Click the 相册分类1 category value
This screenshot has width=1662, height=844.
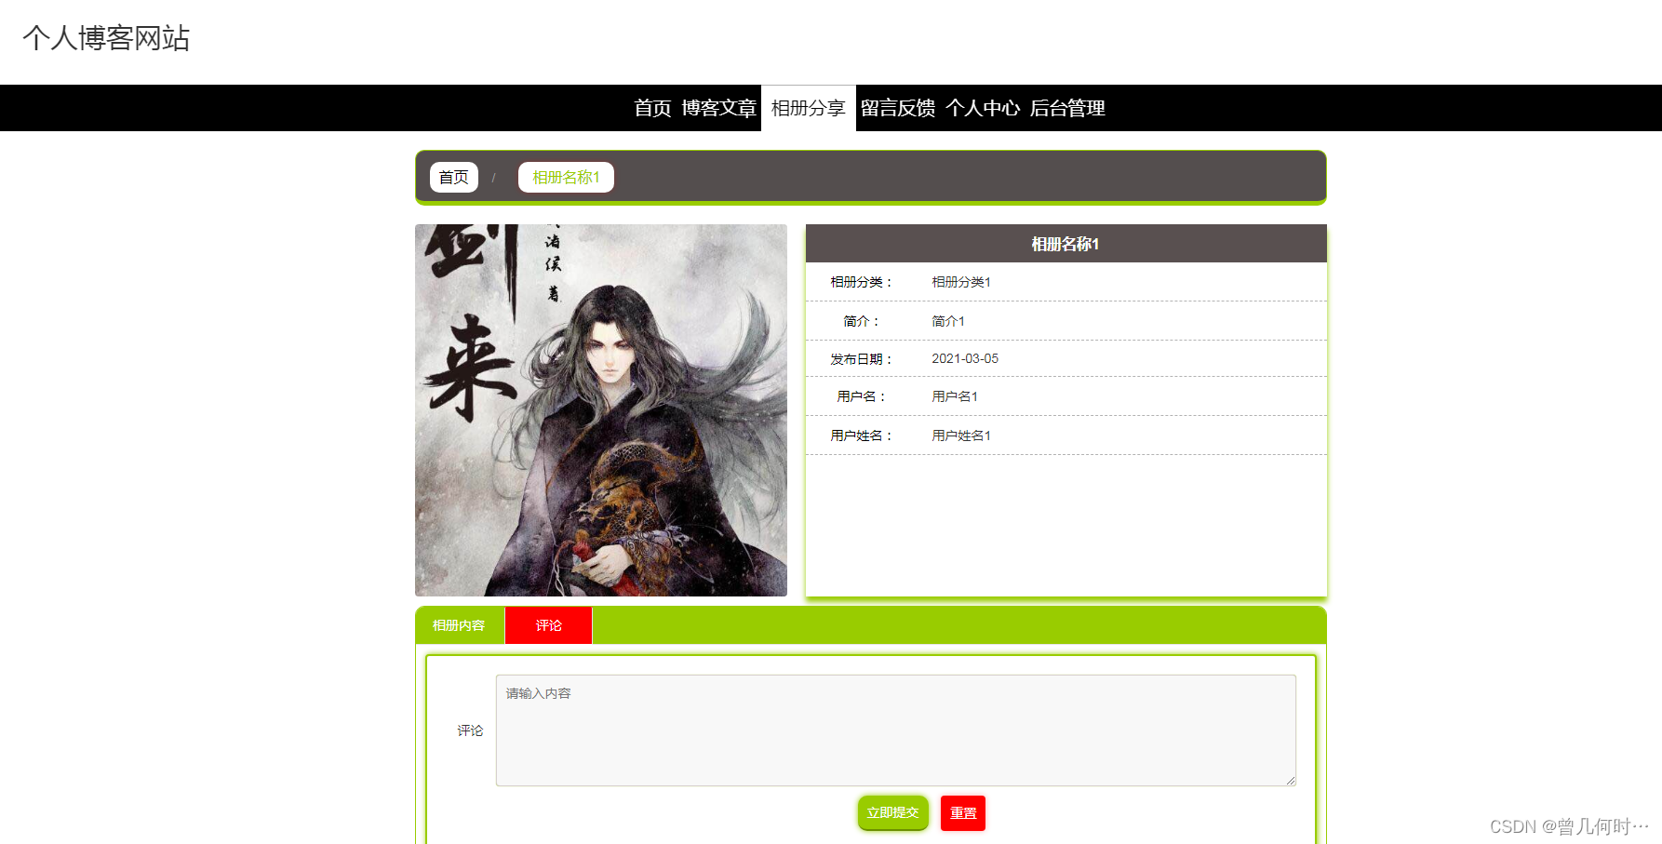[x=961, y=282]
